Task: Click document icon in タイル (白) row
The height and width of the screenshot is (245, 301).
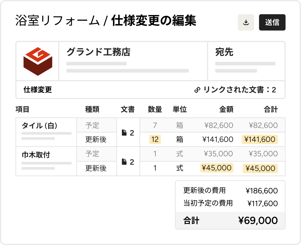Action: (124, 133)
